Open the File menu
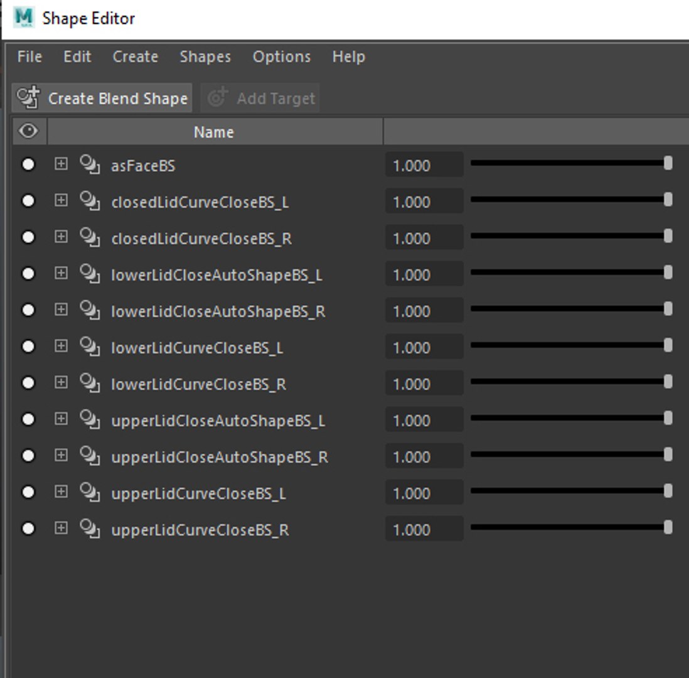 30,56
